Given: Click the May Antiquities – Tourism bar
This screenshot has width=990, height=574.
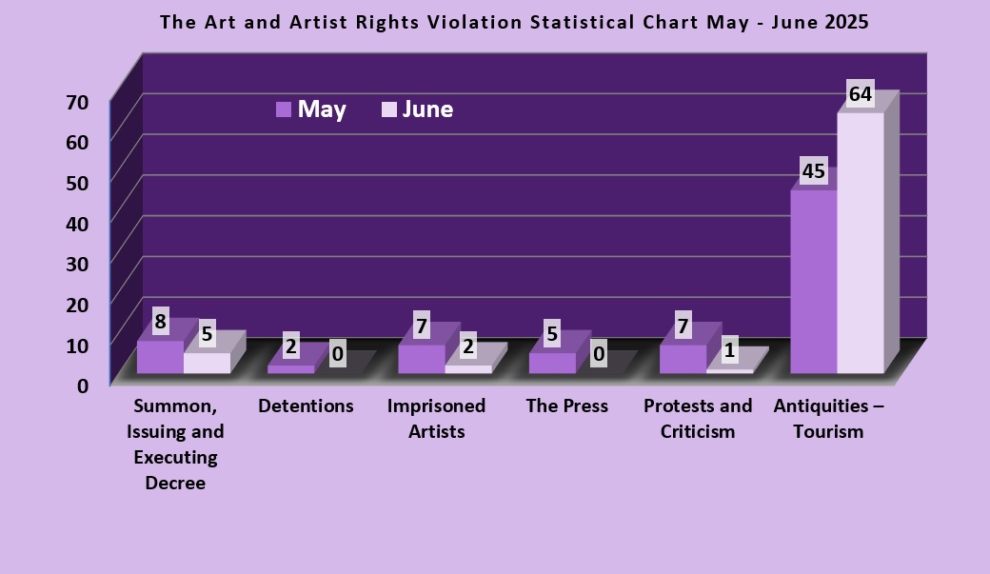Looking at the screenshot, I should [814, 281].
